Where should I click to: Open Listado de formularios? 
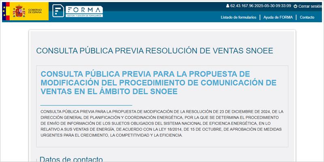click(239, 17)
